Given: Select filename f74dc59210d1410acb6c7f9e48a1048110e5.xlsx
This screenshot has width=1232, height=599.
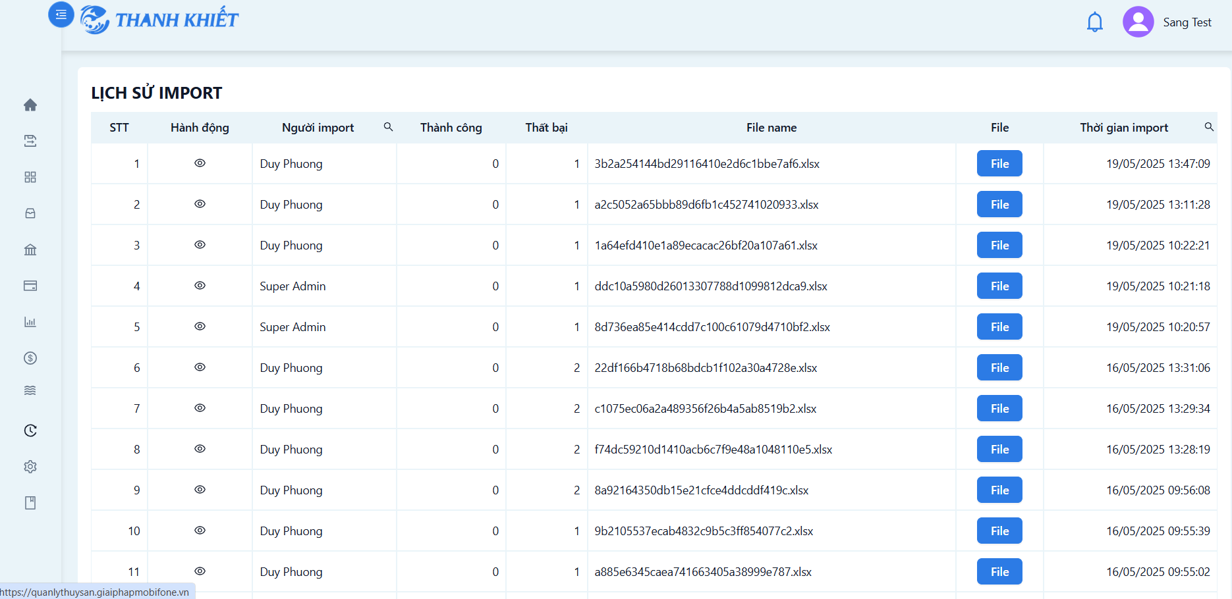Looking at the screenshot, I should [714, 450].
